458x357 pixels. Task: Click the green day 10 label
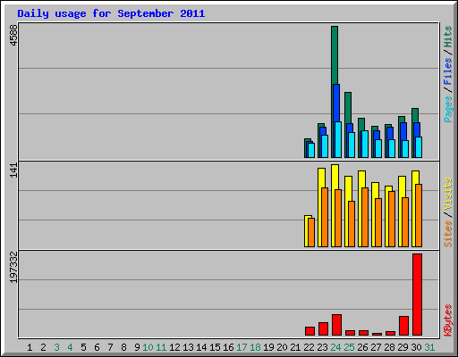(148, 347)
